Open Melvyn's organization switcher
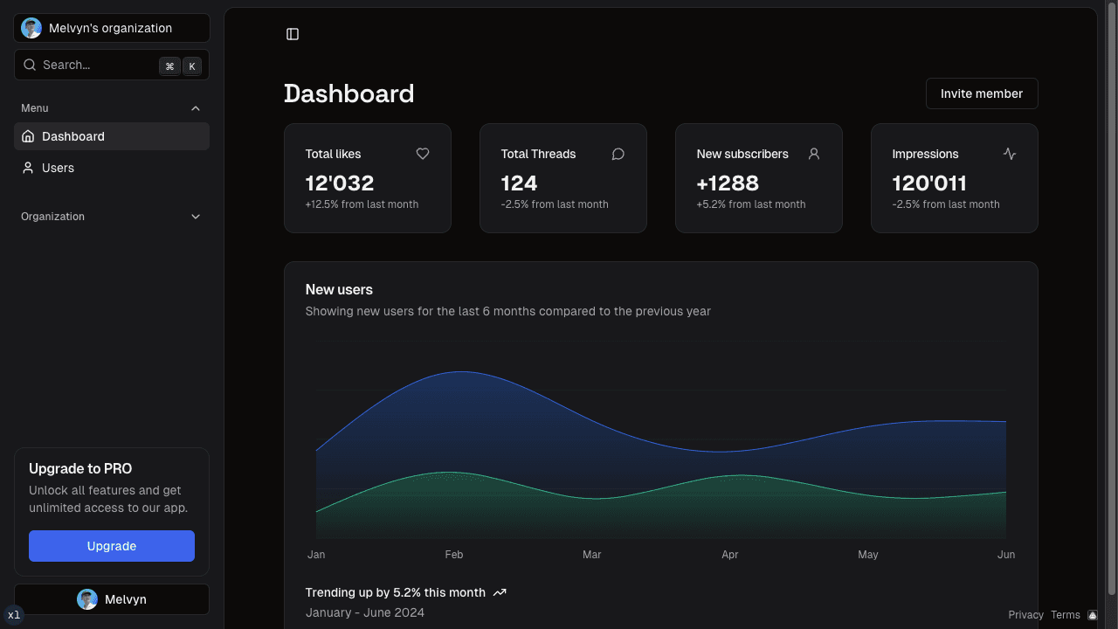Image resolution: width=1118 pixels, height=629 pixels. pos(112,27)
